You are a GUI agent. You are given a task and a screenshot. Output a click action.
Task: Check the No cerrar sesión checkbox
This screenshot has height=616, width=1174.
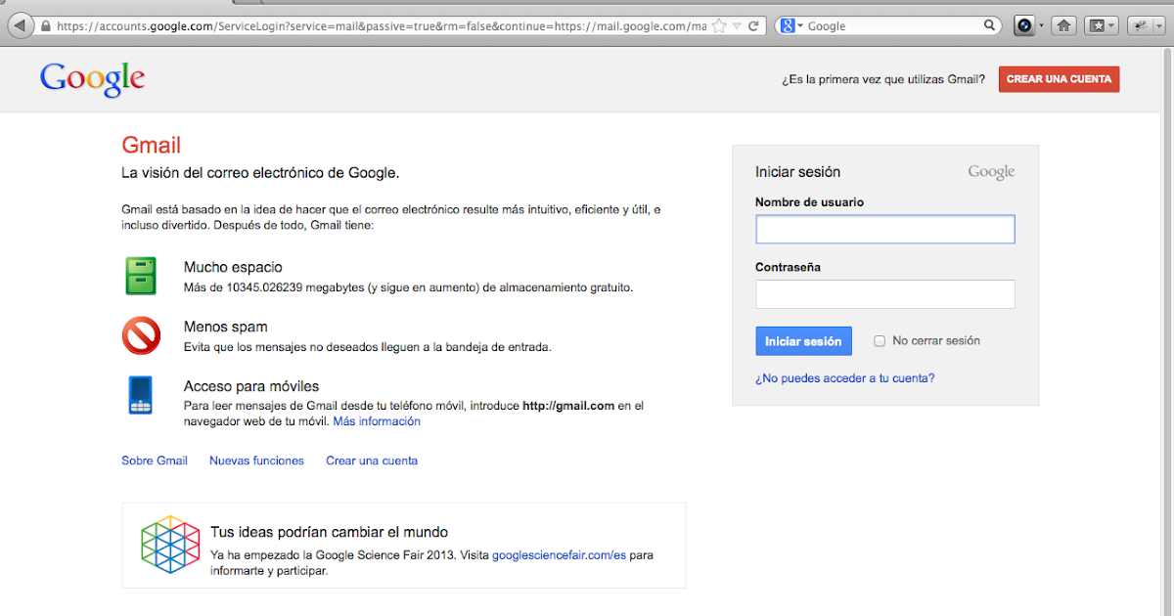click(x=879, y=341)
